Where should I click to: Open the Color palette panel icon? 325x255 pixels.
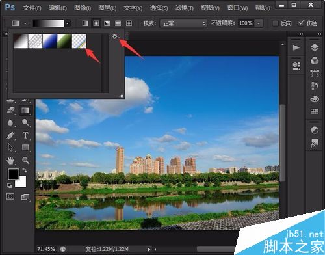tap(315, 99)
